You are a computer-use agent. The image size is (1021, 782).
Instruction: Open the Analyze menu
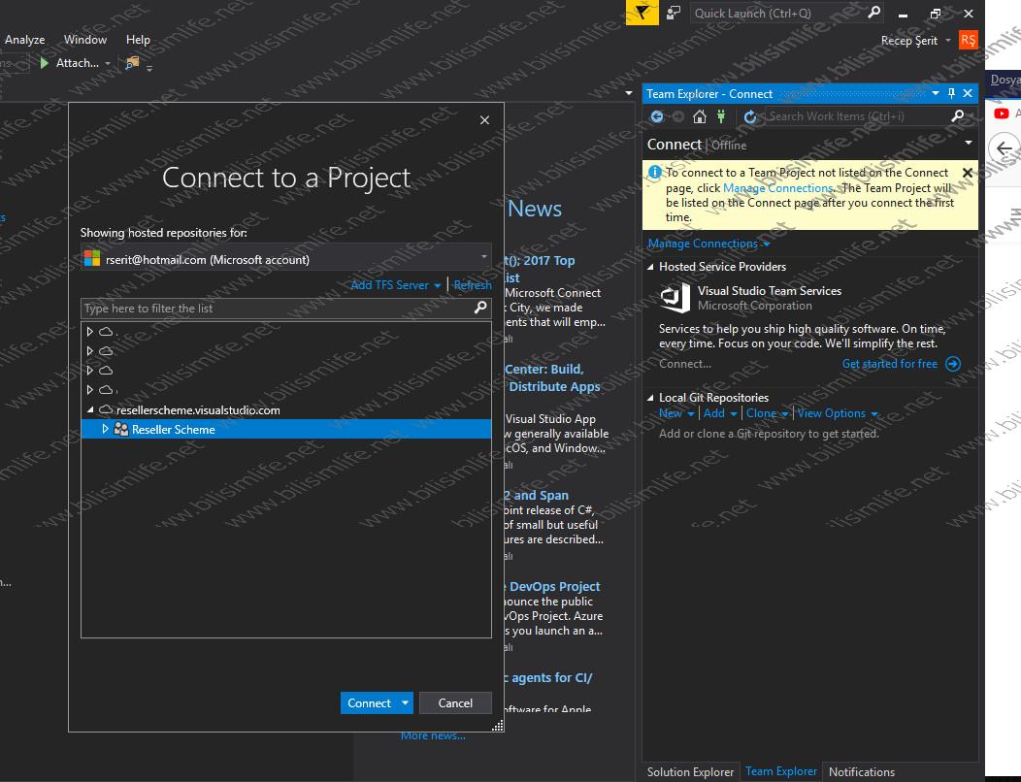click(x=24, y=40)
